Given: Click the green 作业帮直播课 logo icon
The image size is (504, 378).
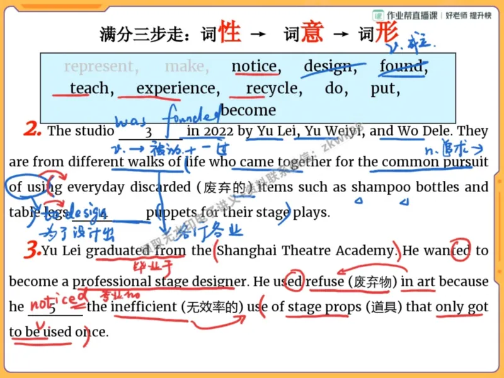Looking at the screenshot, I should (x=378, y=16).
